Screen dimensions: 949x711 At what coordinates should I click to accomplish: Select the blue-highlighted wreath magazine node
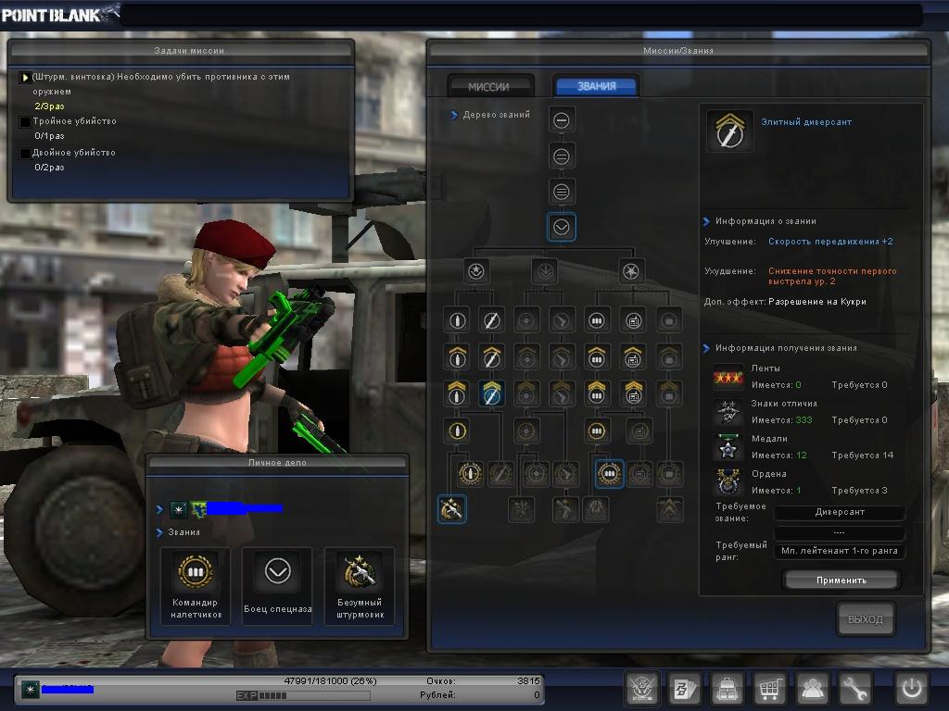(610, 473)
